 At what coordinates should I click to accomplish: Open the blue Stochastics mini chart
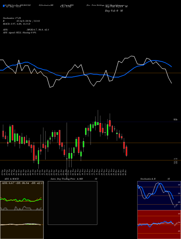[159, 196]
